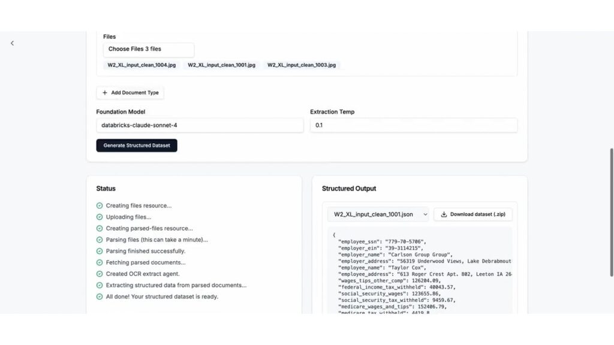Click check icon beside Uploading files

coord(100,217)
